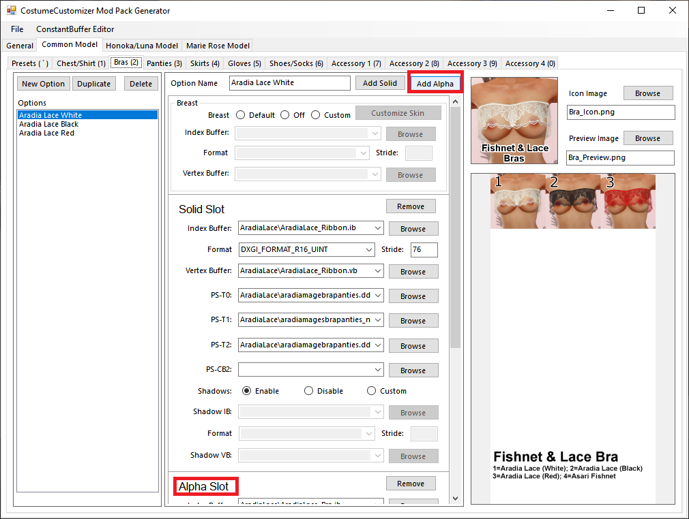Expand the PS-T1 texture dropdown
Screen dimensions: 689x519
click(x=378, y=320)
